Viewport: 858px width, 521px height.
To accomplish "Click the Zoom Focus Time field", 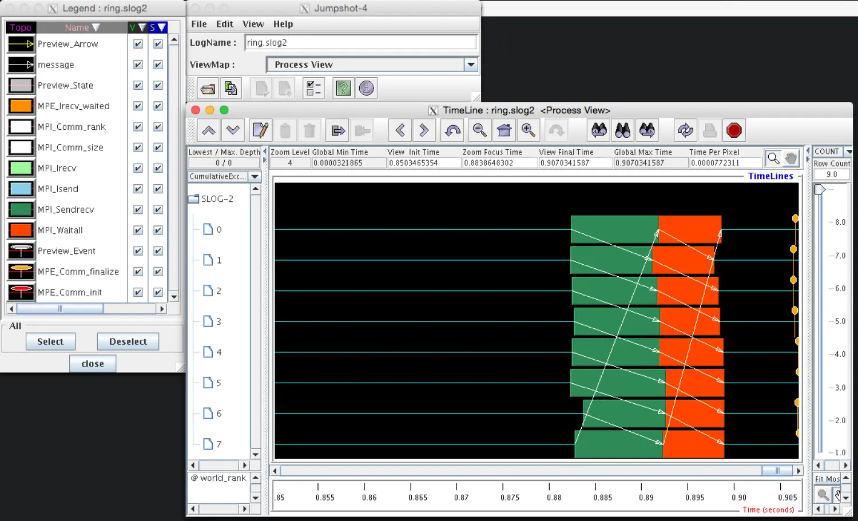I will [499, 163].
